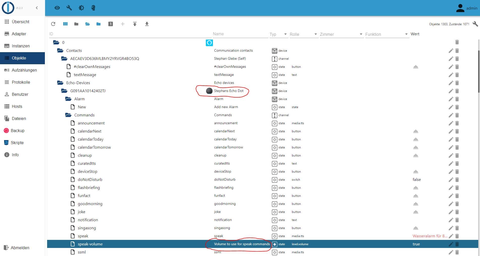The height and width of the screenshot is (256, 480).
Task: Select the AECAEV3D636MLBMY2YRVGR4BO53Q channel row
Action: 263,59
